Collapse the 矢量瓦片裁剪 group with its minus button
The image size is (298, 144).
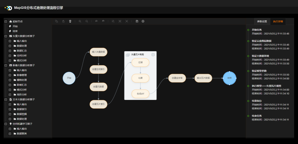pyautogui.click(x=153, y=55)
